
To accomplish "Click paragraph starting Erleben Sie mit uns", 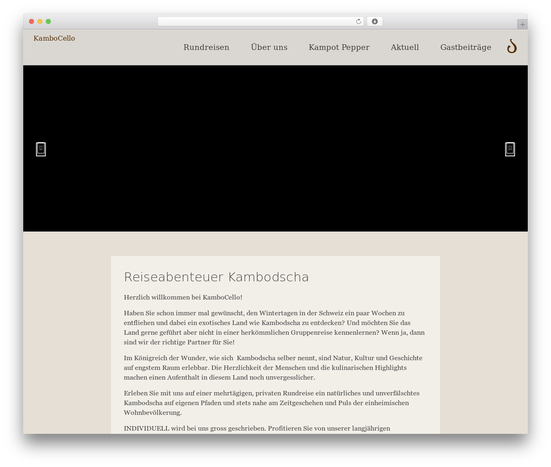I will [x=272, y=403].
